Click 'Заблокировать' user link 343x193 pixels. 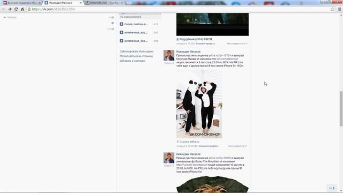click(x=137, y=51)
